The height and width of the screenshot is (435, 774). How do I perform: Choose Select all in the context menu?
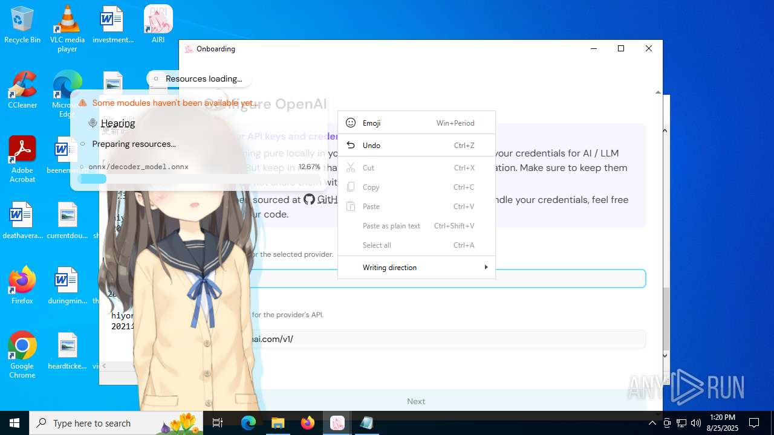click(417, 245)
